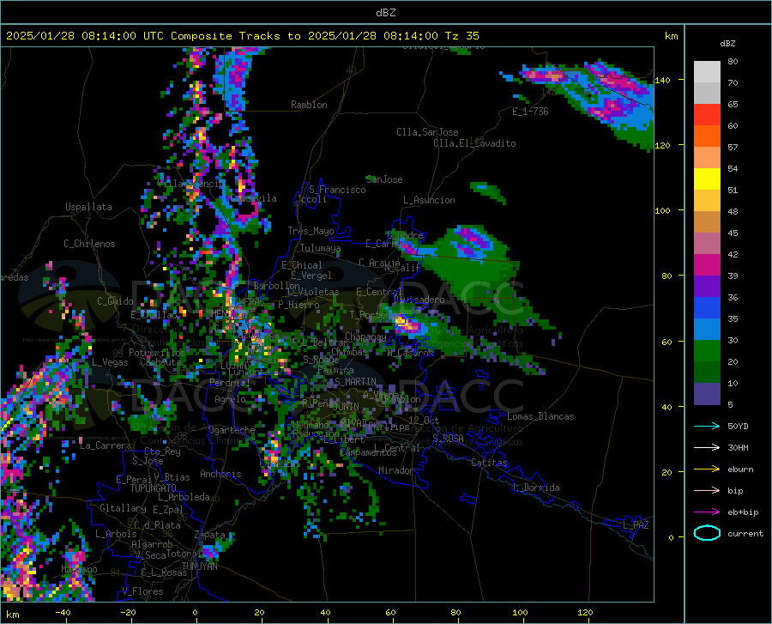Image resolution: width=772 pixels, height=624 pixels.
Task: Click the 'Agrelo' map label
Action: click(230, 399)
